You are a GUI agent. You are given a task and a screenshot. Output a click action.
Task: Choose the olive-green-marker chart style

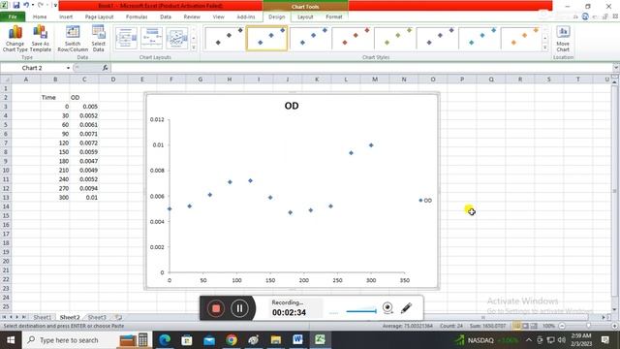point(394,38)
